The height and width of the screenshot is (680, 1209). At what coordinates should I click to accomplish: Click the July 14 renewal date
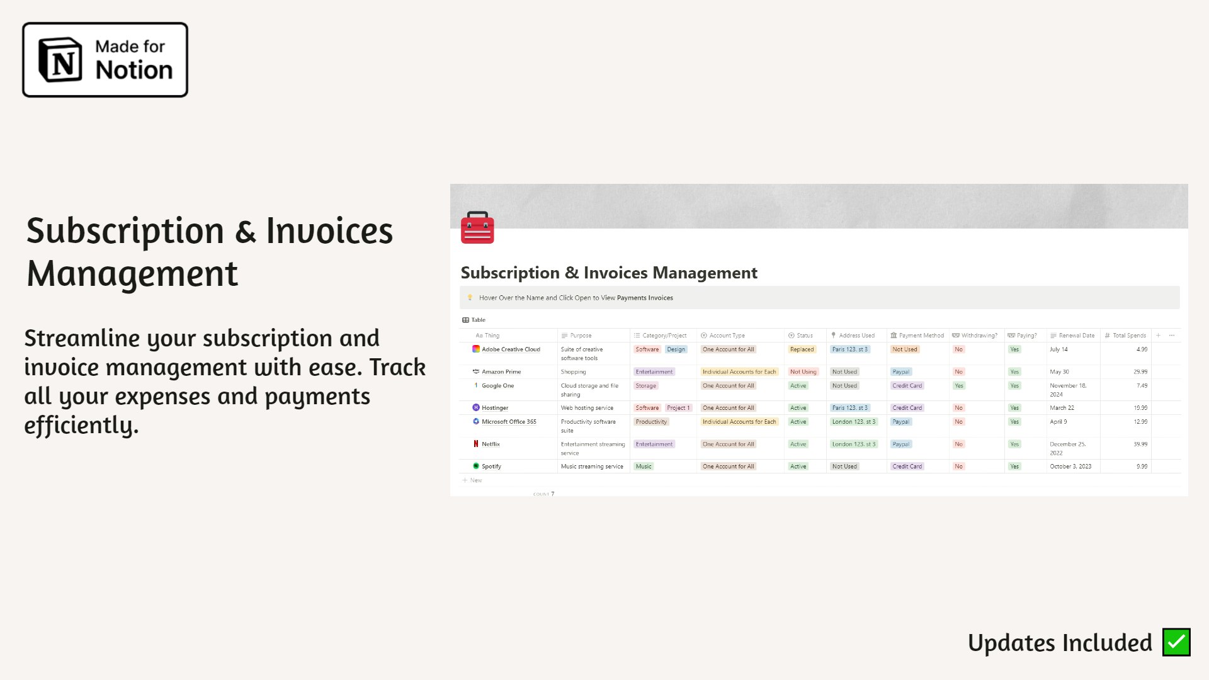1059,349
